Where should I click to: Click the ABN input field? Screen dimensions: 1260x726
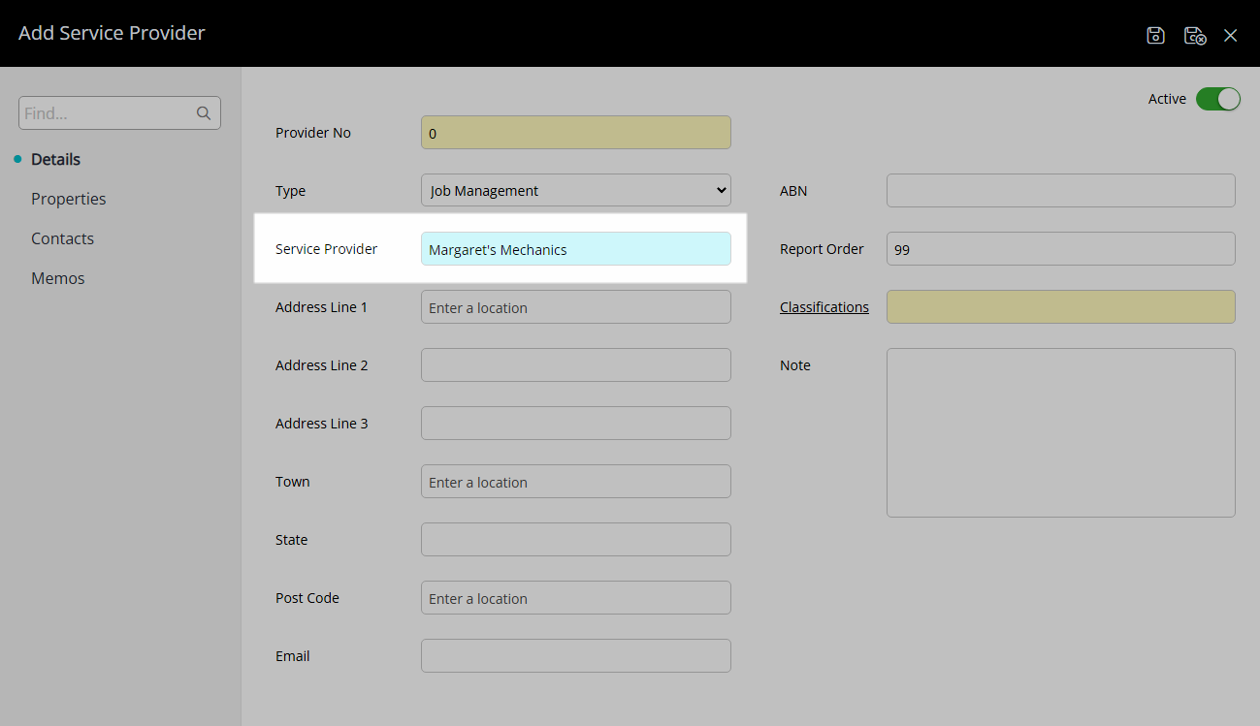click(1061, 191)
